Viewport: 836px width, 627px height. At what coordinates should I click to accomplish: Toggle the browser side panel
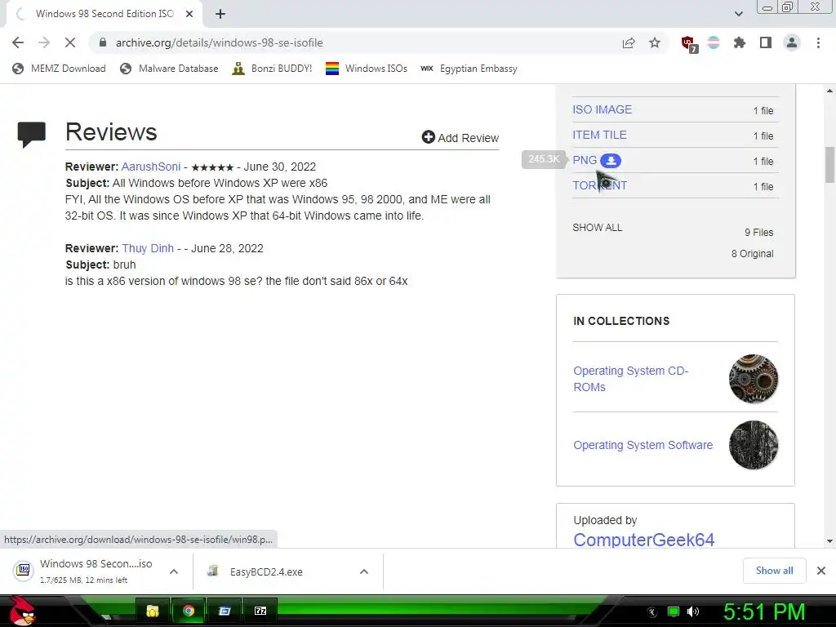pyautogui.click(x=766, y=42)
